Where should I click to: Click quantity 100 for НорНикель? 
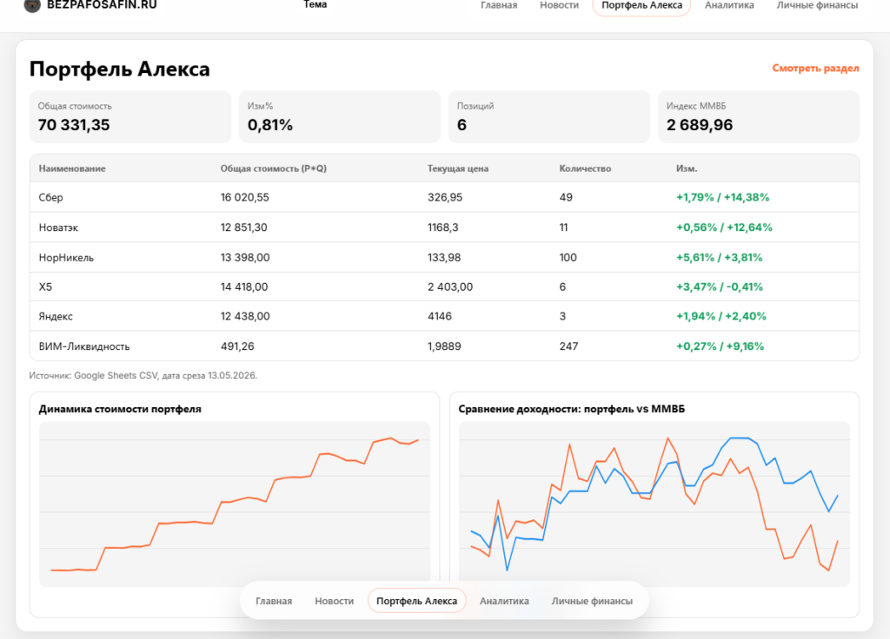tap(568, 257)
